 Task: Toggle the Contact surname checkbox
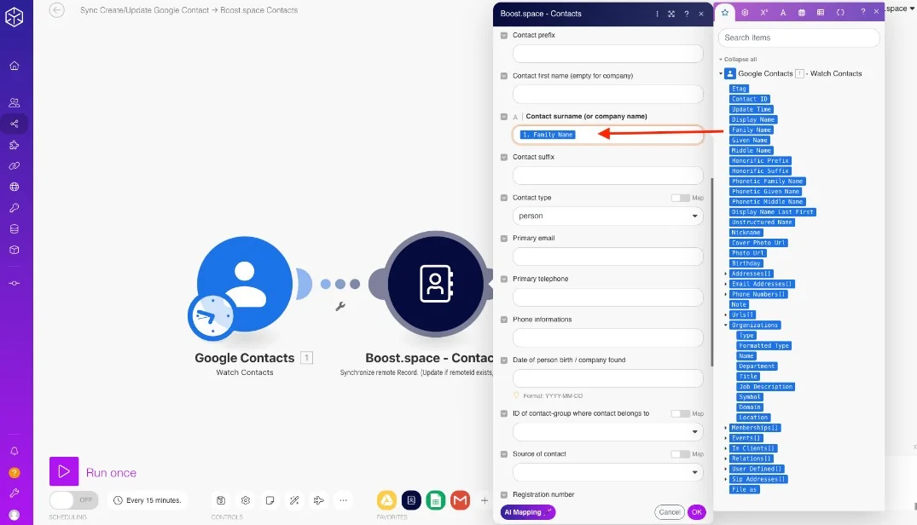point(504,116)
